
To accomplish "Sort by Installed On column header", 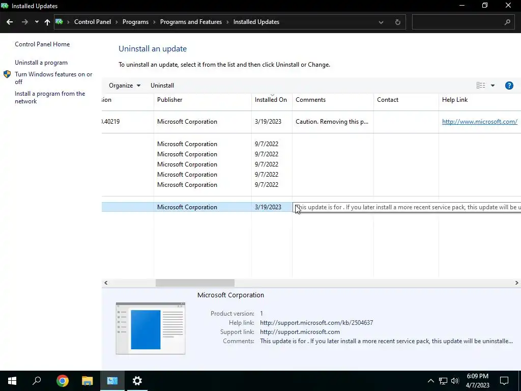I will [x=272, y=100].
